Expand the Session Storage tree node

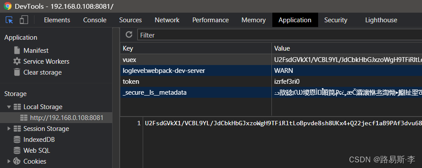[x=9, y=129]
